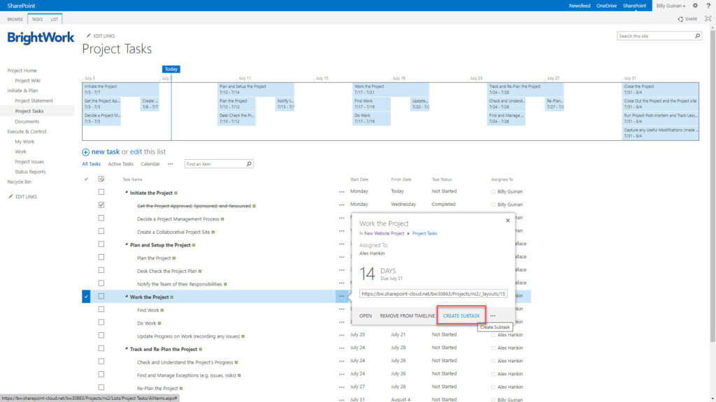This screenshot has width=716, height=402.
Task: Click the pencil icon next to EDIT LINKS
Action: (87, 36)
